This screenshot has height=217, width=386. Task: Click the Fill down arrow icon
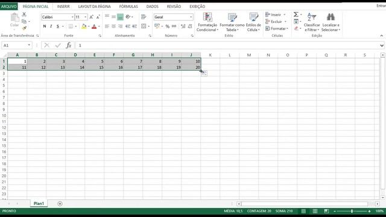coord(296,22)
